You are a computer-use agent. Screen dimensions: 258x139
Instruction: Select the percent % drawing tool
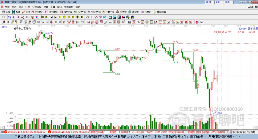138,22
